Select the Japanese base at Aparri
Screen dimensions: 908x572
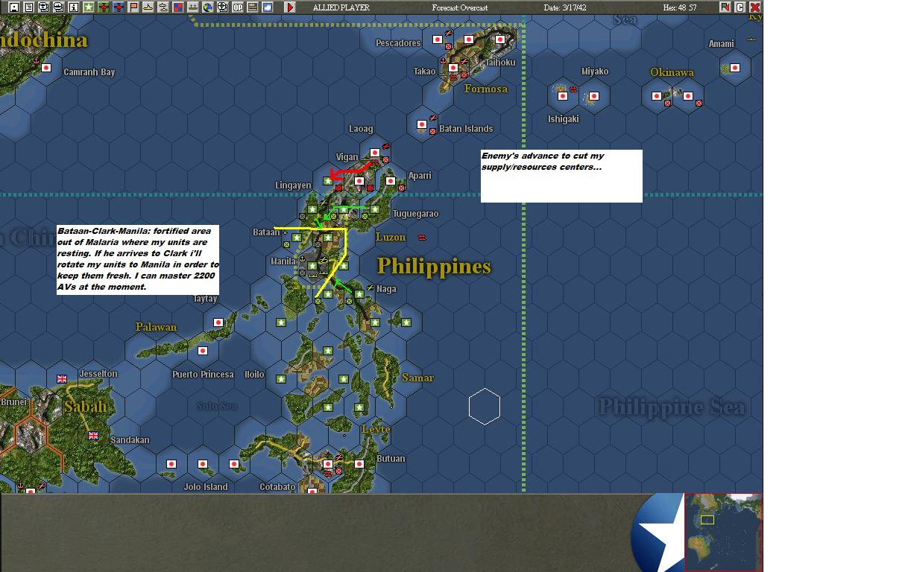391,181
